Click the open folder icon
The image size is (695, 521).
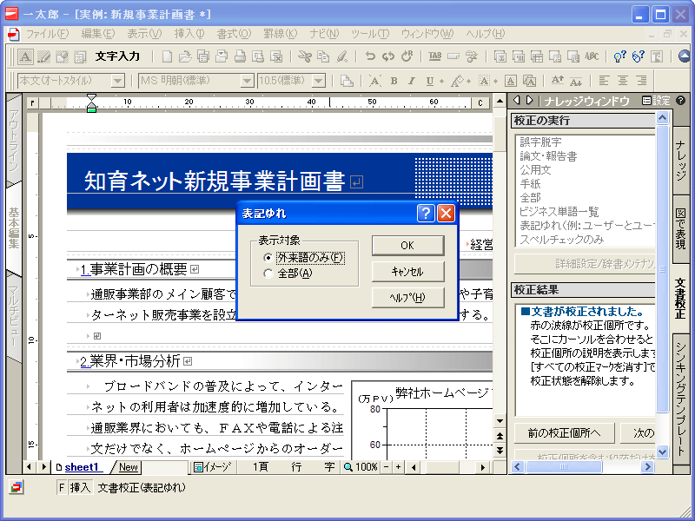185,56
